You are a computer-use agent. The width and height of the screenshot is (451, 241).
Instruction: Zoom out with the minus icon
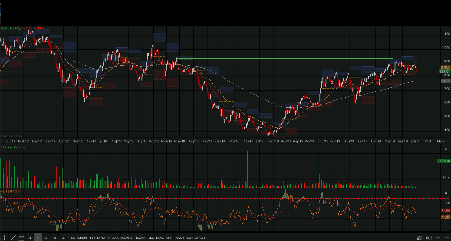click(438, 238)
